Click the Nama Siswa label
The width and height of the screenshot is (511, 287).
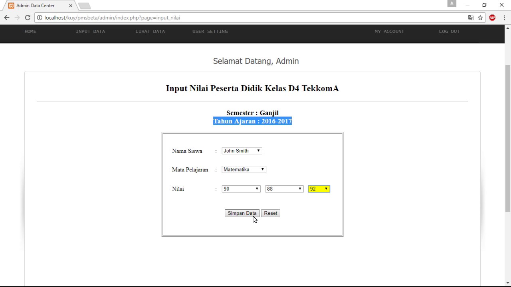pos(187,151)
